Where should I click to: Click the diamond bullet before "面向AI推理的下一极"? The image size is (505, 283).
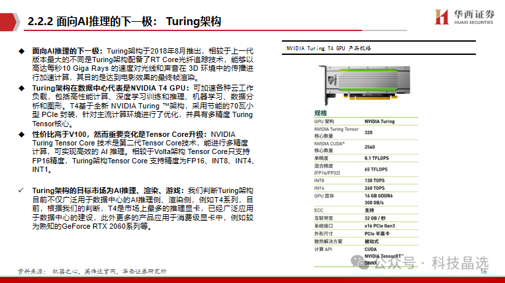(22, 51)
